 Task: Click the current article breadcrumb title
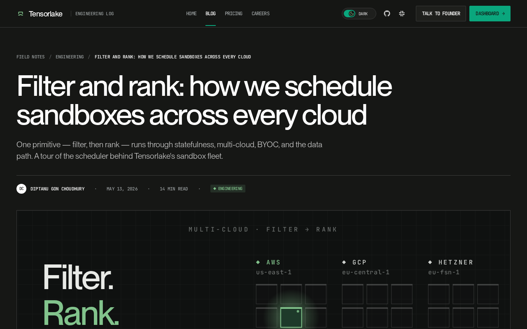tap(173, 57)
